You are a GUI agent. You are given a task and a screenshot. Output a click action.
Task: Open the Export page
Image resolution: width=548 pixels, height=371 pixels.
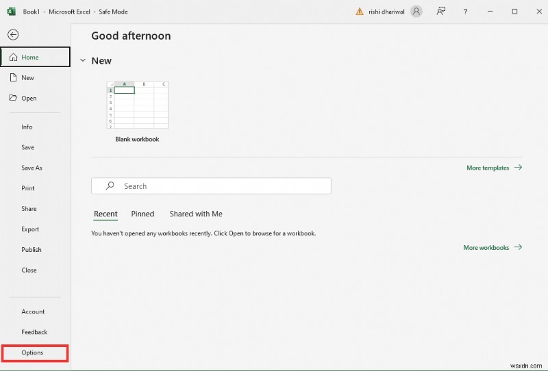pyautogui.click(x=30, y=229)
